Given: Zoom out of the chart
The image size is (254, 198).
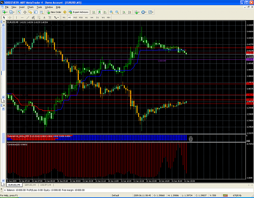Looking at the screenshot, I should (x=117, y=12).
